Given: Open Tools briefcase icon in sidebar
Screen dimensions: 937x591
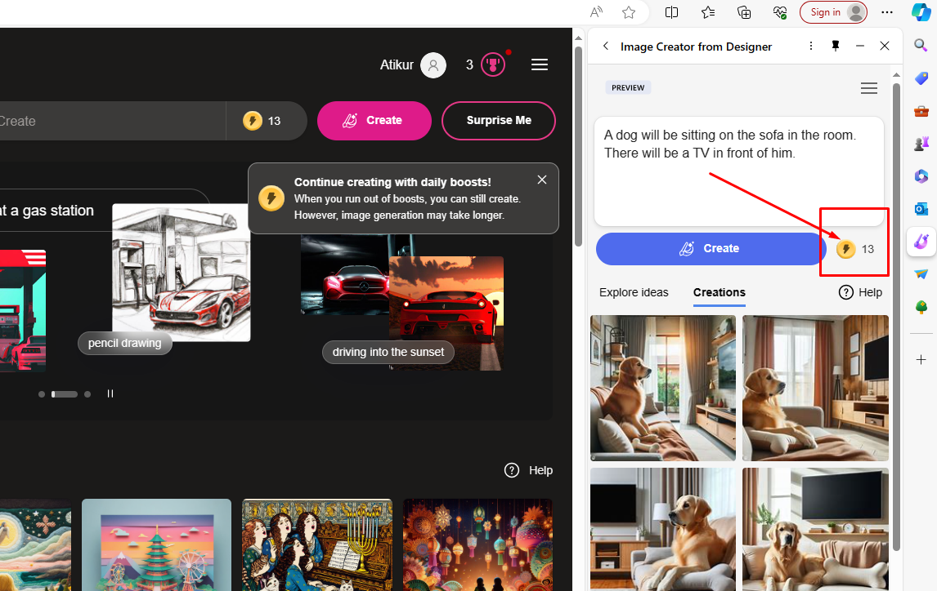Looking at the screenshot, I should 921,111.
